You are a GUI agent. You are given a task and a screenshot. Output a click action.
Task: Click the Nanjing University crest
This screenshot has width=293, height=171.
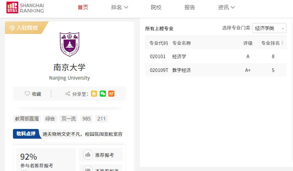(70, 44)
